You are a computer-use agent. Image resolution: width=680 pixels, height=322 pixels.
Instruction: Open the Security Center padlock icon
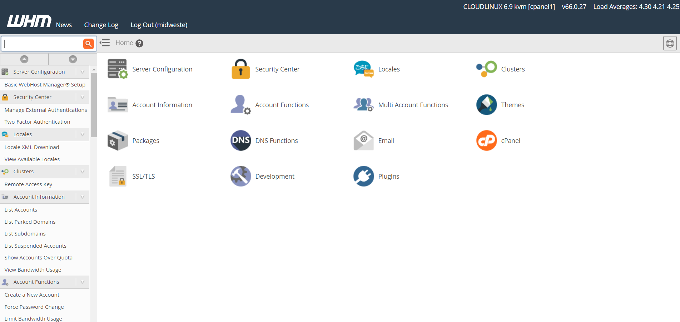240,69
